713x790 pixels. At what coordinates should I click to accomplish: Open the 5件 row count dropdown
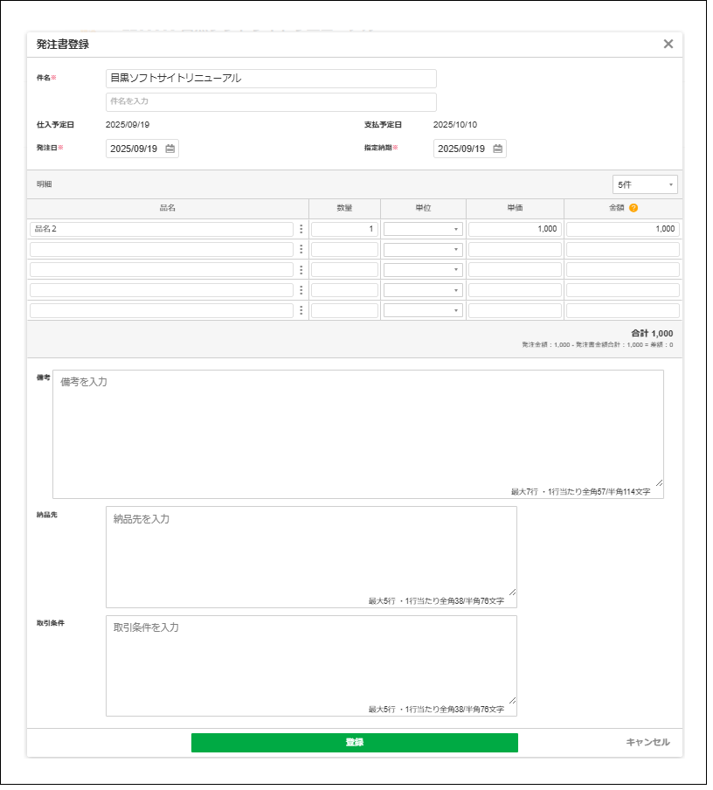pyautogui.click(x=644, y=184)
